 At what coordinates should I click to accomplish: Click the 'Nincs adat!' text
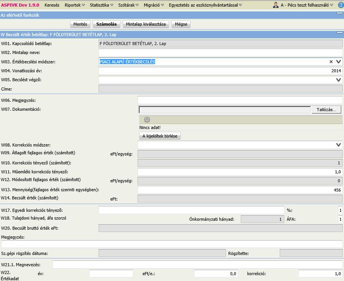click(150, 127)
